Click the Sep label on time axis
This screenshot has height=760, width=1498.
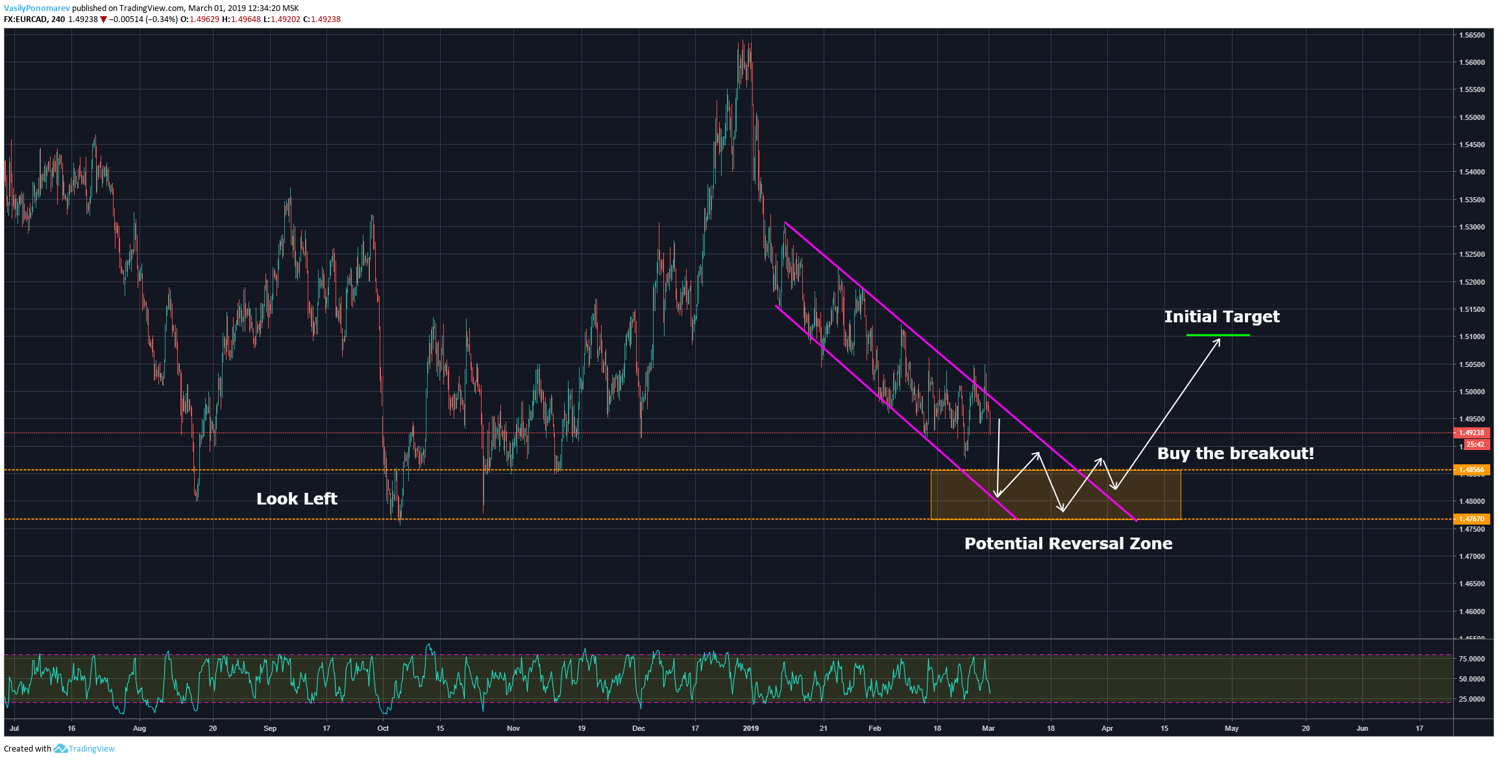coord(270,728)
